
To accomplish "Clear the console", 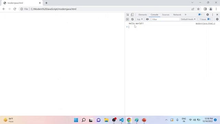I will (132, 19).
